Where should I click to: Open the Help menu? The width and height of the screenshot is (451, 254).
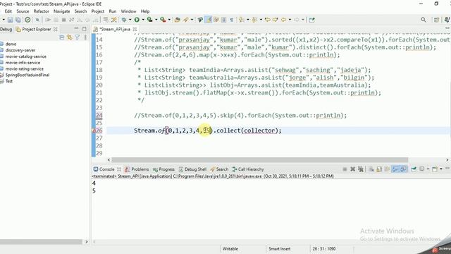point(145,11)
